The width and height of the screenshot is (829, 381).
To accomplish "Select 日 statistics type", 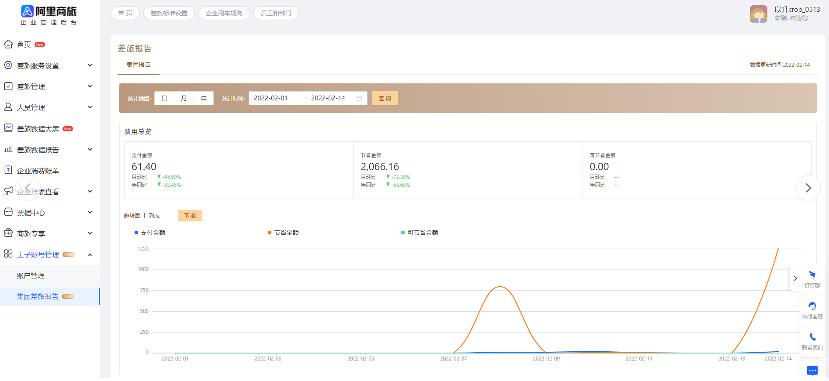I will [x=164, y=98].
